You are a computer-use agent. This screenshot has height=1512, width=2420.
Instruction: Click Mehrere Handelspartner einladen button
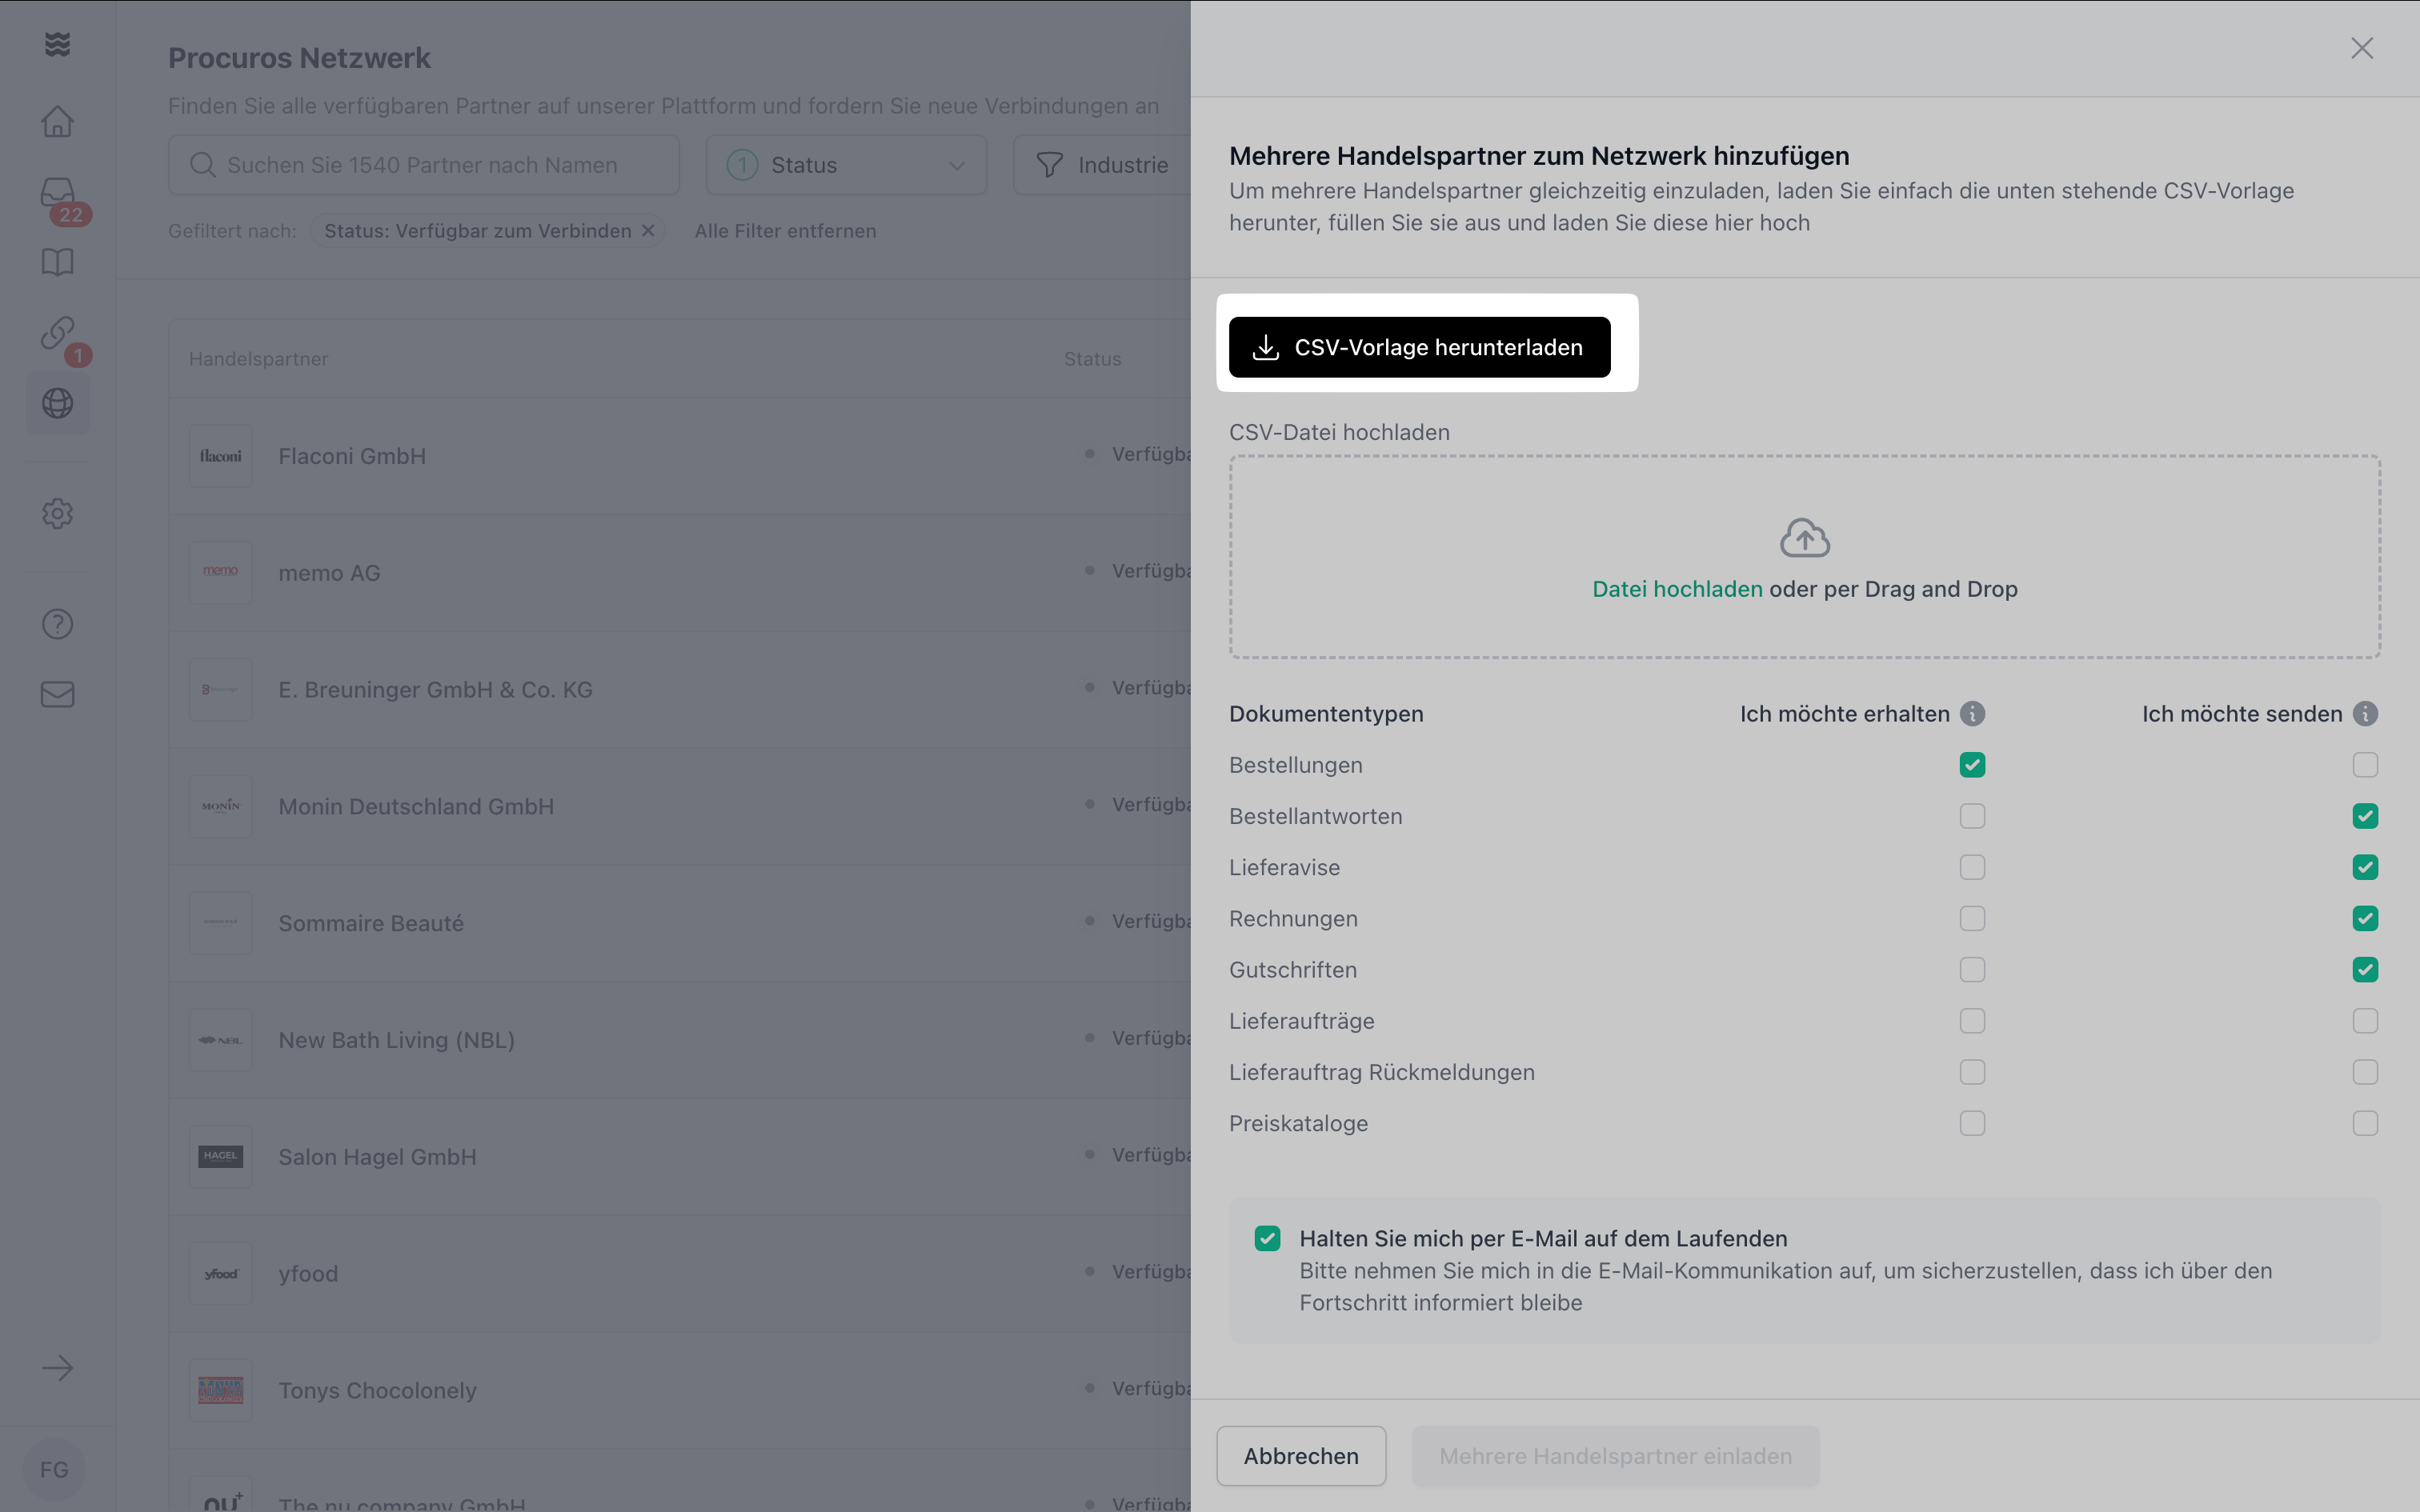point(1615,1456)
